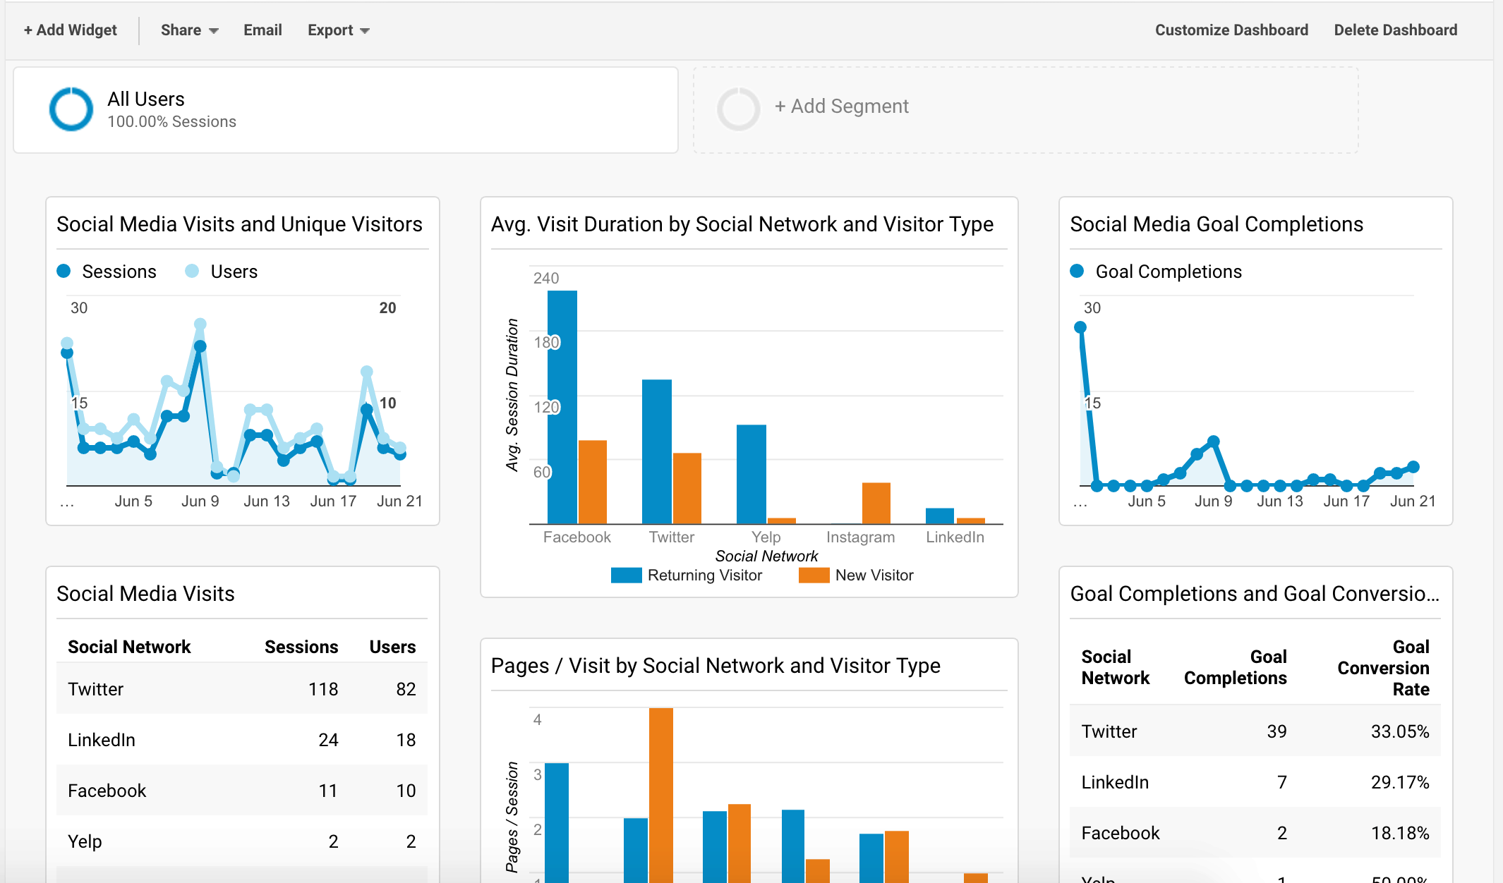Click the Goal Completions legend dot
1503x883 pixels.
pos(1077,272)
